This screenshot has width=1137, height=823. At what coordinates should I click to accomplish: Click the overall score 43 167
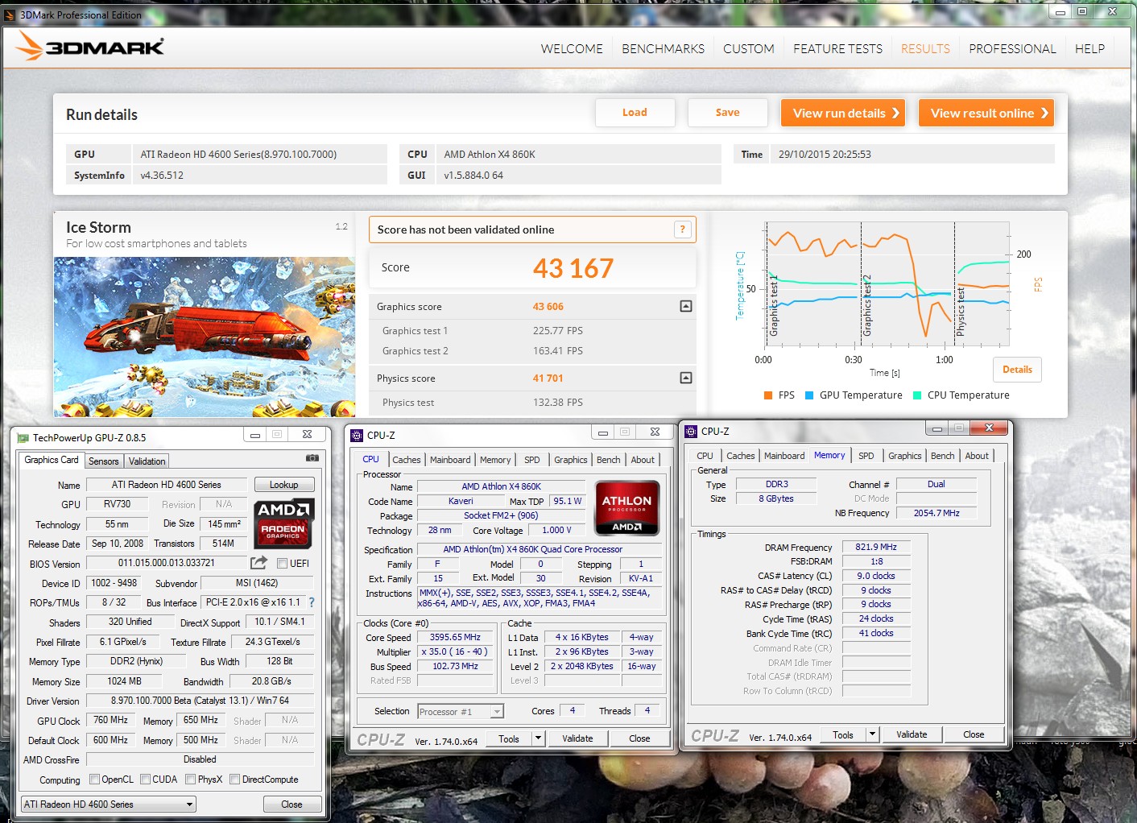tap(573, 268)
